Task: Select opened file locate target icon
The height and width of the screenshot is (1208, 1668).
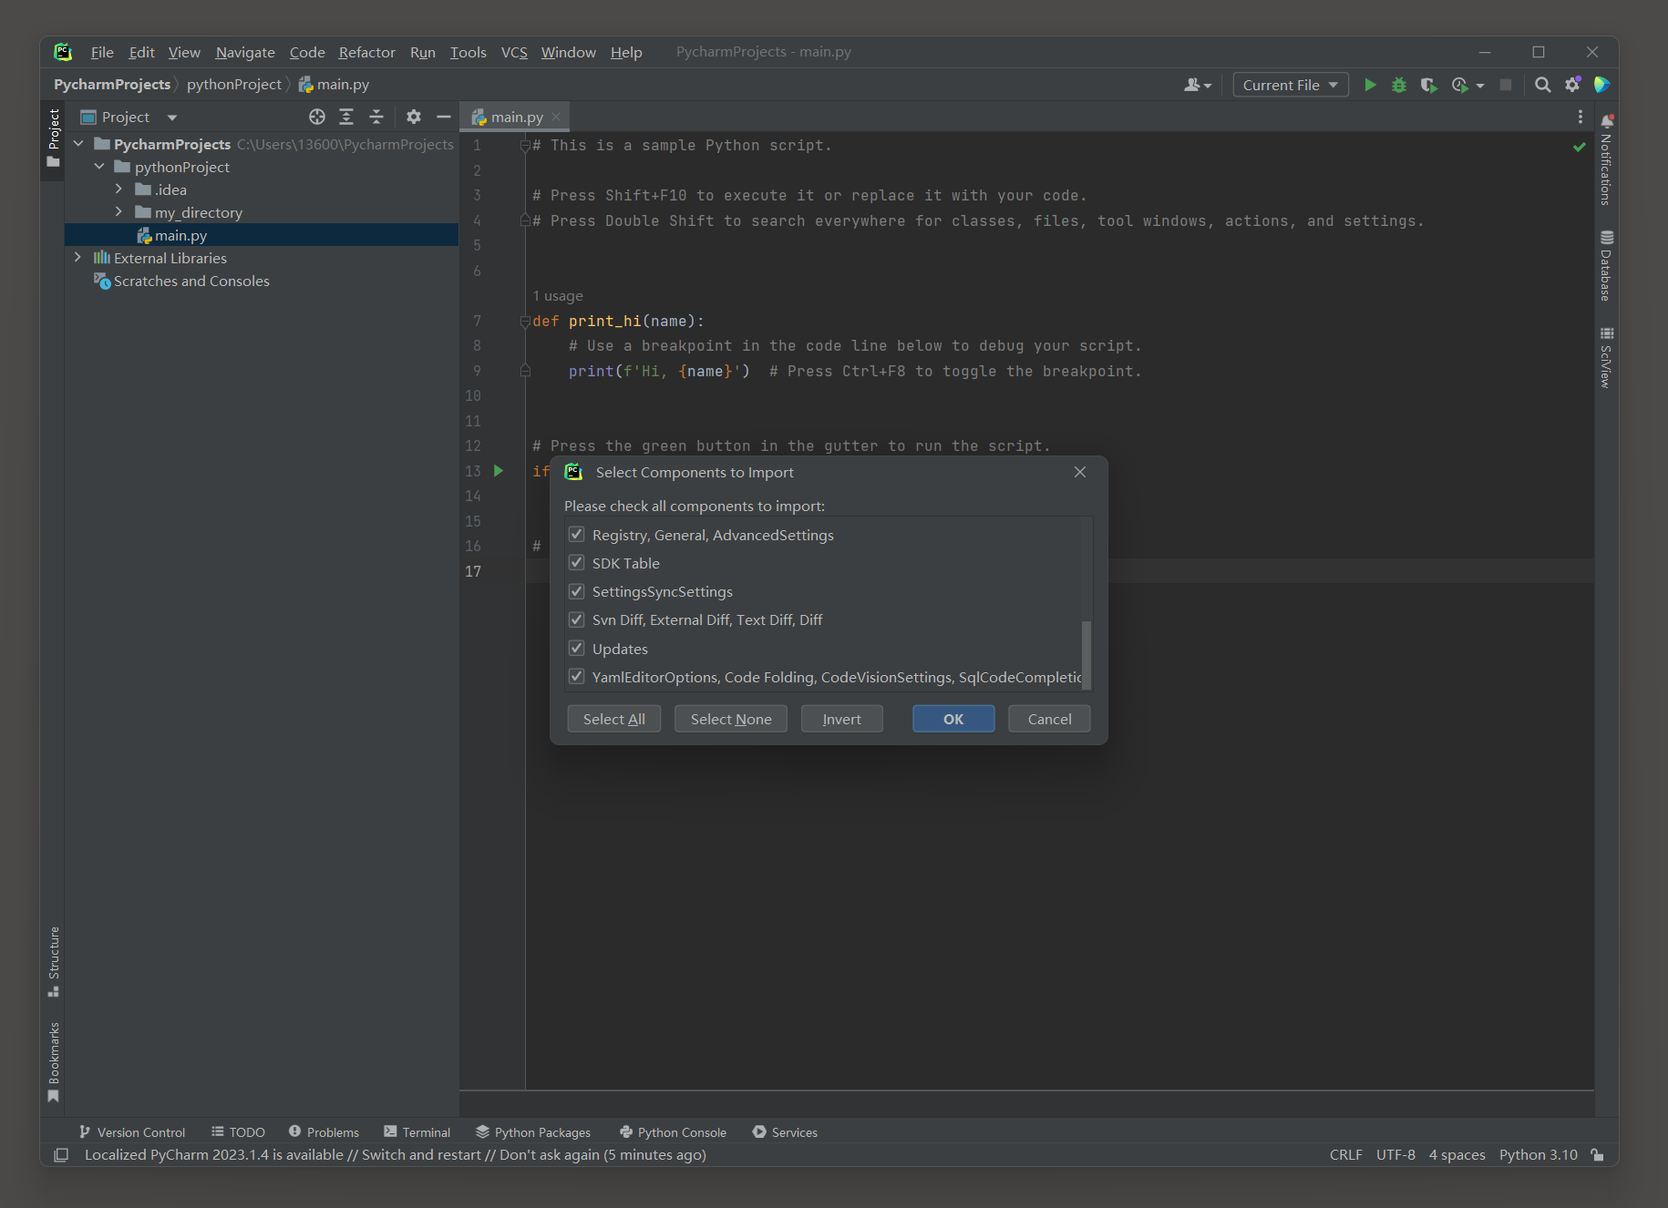Action: [317, 117]
